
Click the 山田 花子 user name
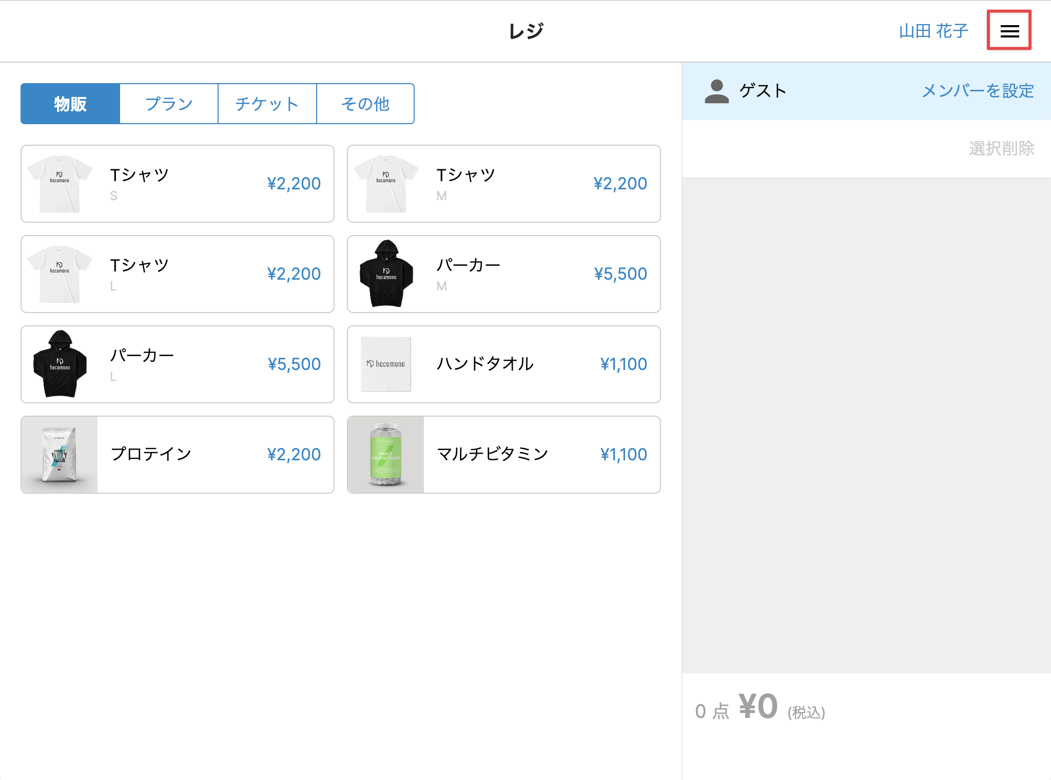click(x=933, y=31)
